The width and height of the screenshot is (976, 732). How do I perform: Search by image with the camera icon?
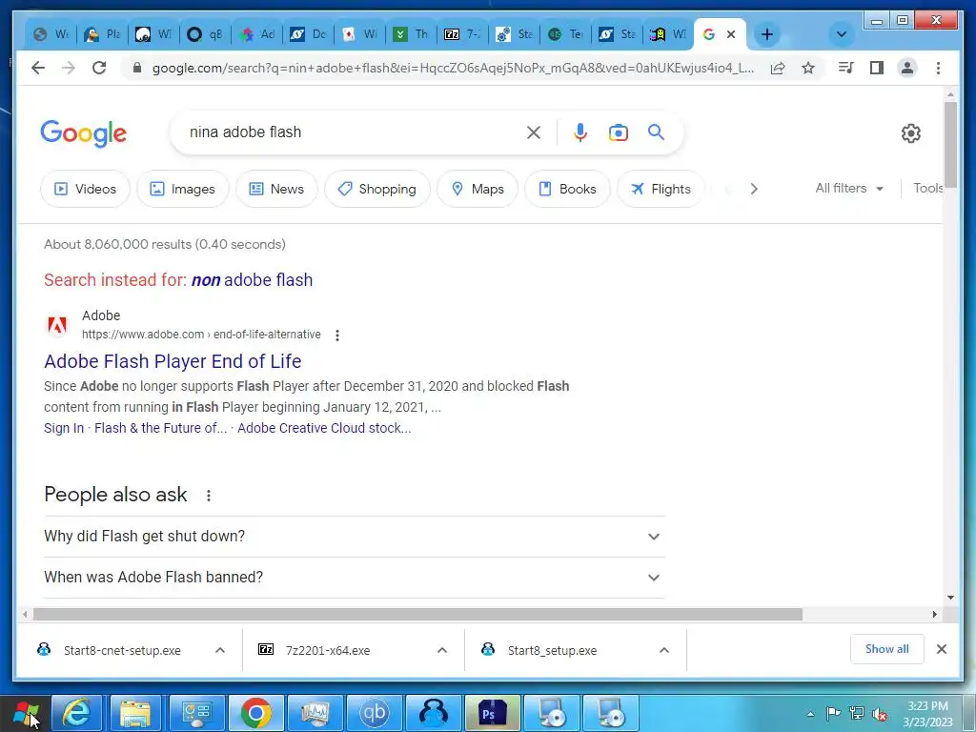pos(618,132)
